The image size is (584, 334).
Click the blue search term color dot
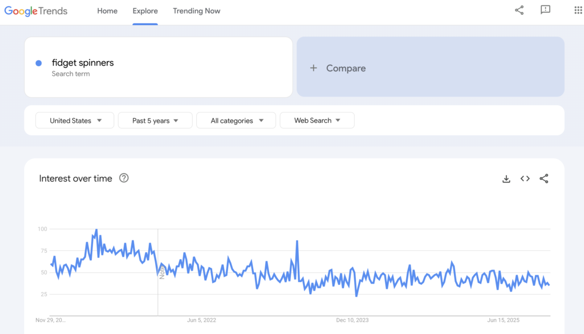tap(38, 63)
